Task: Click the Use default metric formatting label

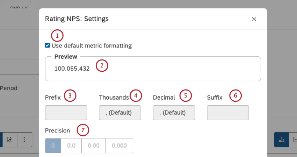Action: 92,45
